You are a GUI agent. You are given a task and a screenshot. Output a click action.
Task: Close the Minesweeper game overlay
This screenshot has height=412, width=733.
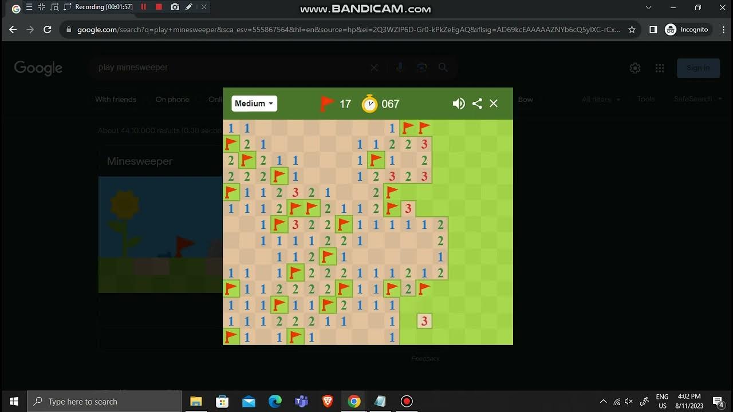point(494,104)
